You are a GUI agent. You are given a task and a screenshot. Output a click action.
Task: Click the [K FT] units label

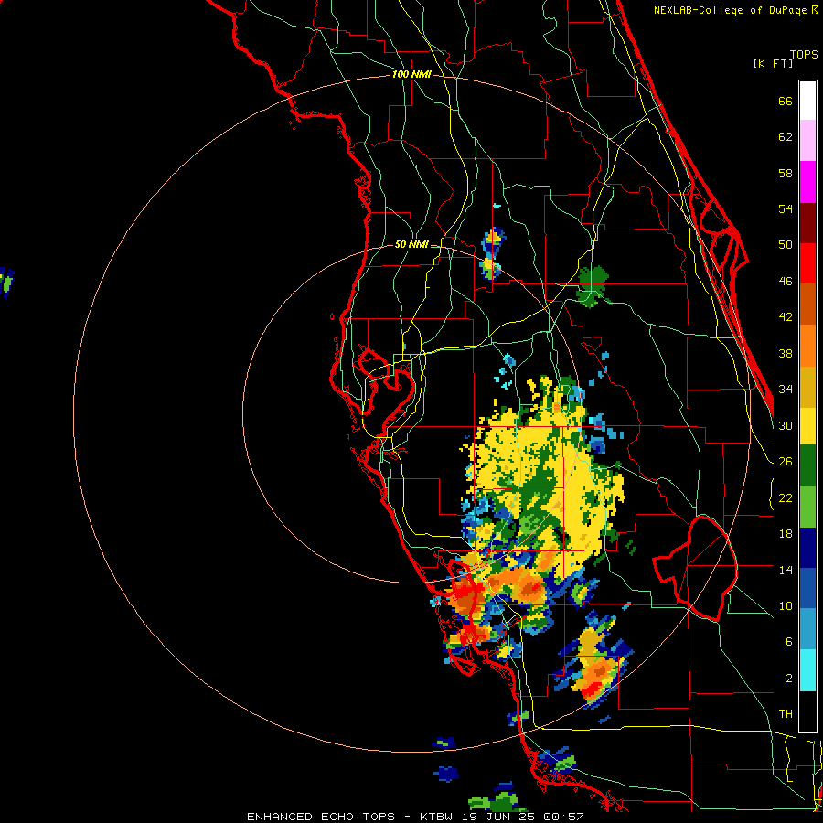(773, 64)
